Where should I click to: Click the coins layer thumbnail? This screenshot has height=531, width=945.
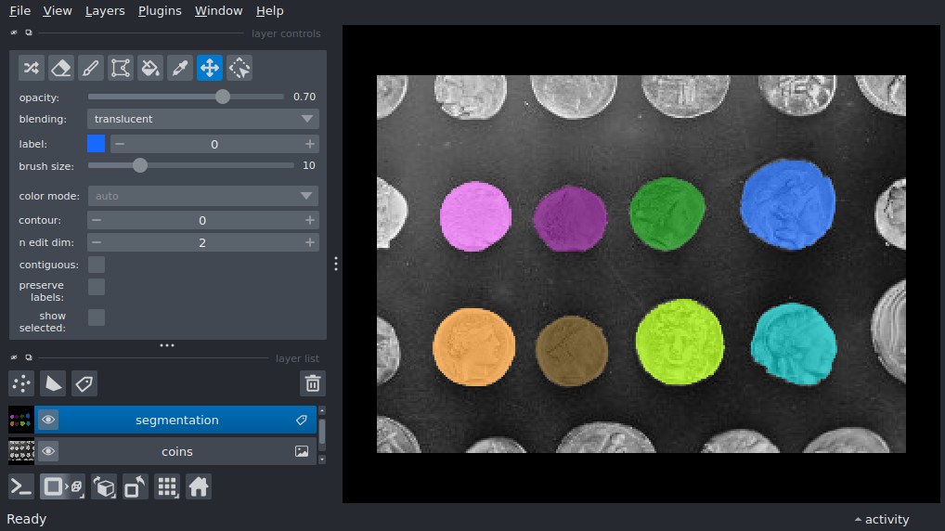coord(21,451)
